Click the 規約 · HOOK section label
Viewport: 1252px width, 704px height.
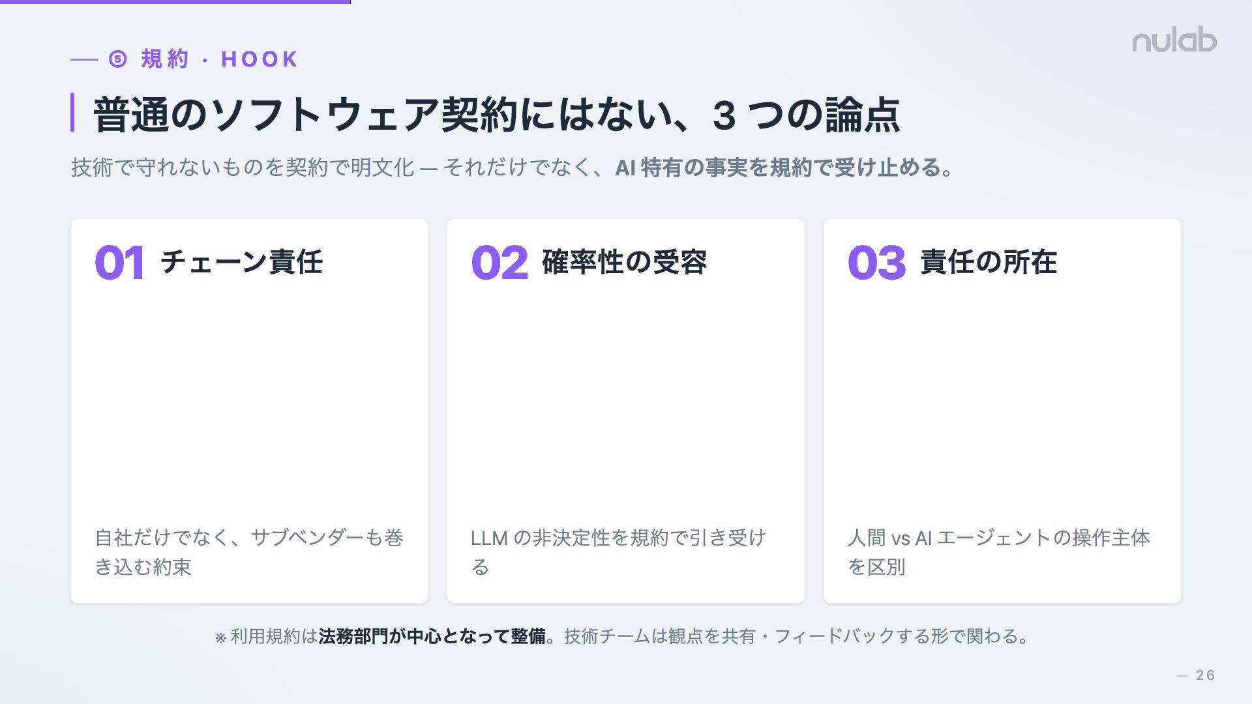219,59
